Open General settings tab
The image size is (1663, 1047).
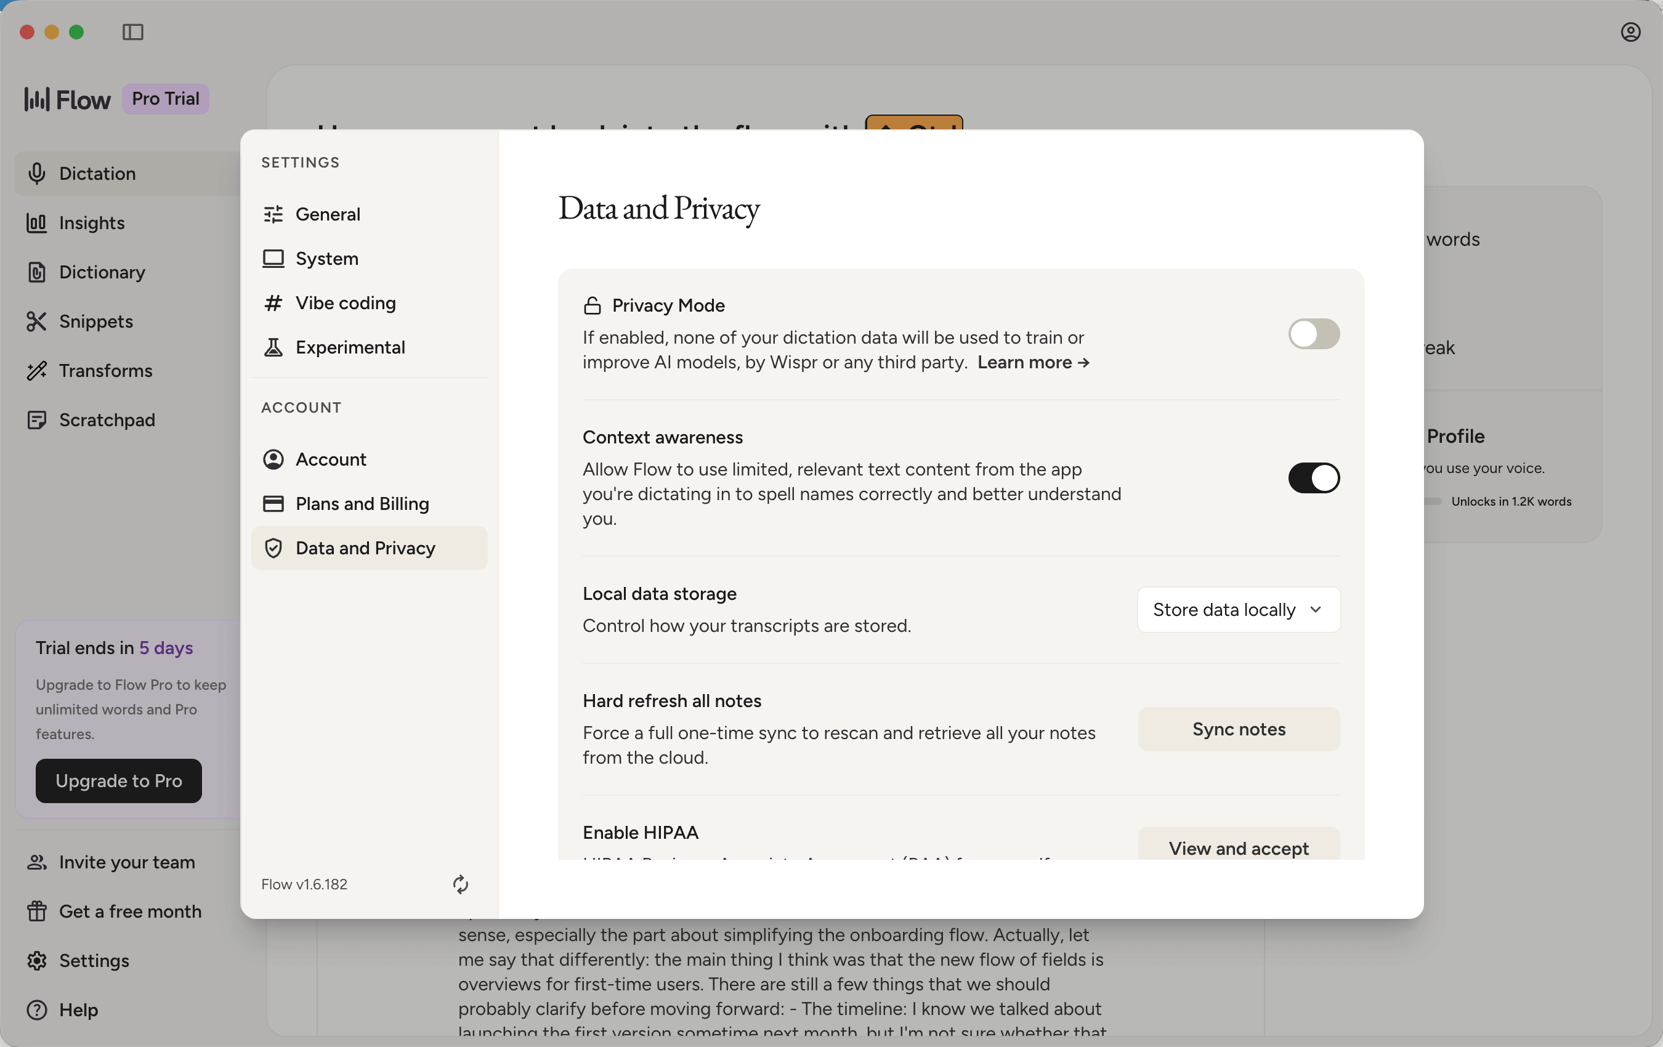coord(369,214)
